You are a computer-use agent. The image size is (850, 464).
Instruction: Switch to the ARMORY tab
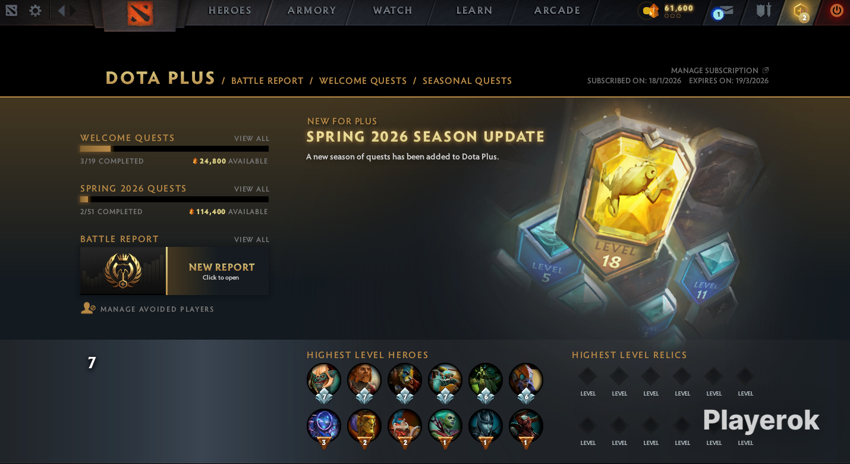coord(311,11)
